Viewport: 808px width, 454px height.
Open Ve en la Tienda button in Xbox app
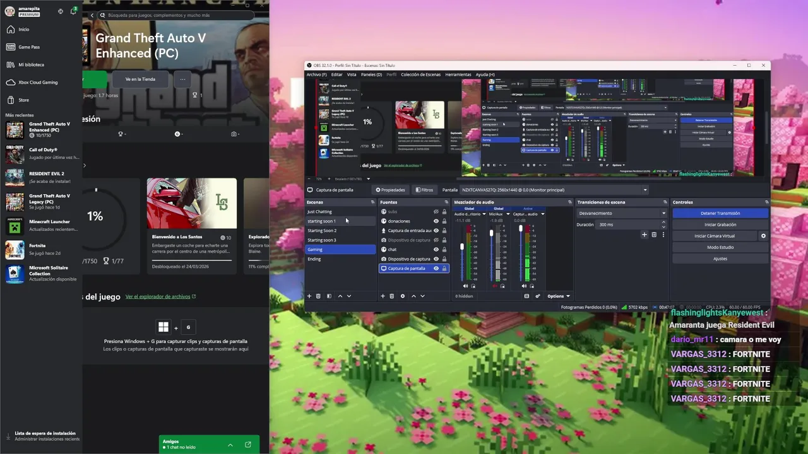pyautogui.click(x=140, y=79)
